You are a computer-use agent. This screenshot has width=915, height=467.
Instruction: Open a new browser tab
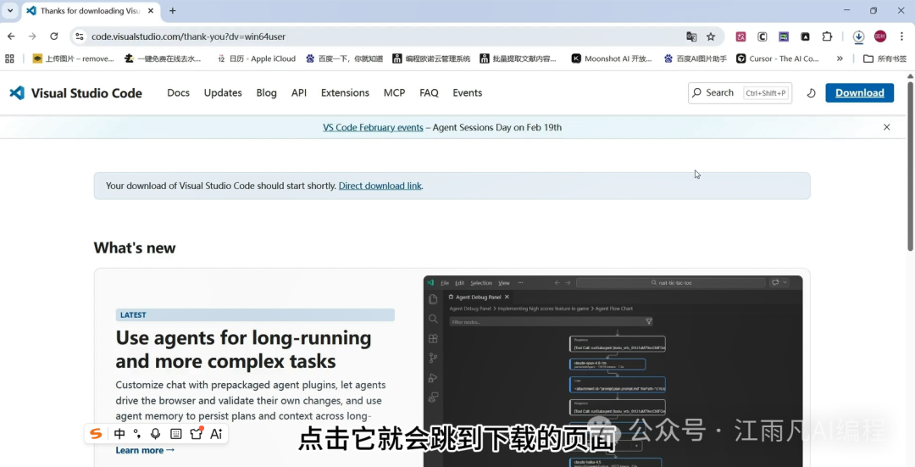pyautogui.click(x=172, y=10)
